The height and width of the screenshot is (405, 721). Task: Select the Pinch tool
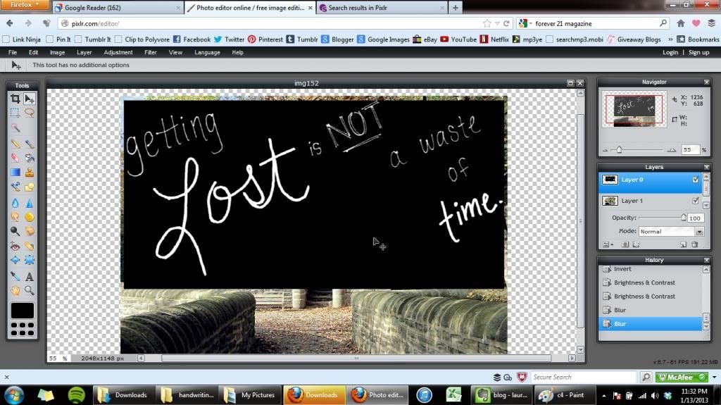[30, 260]
